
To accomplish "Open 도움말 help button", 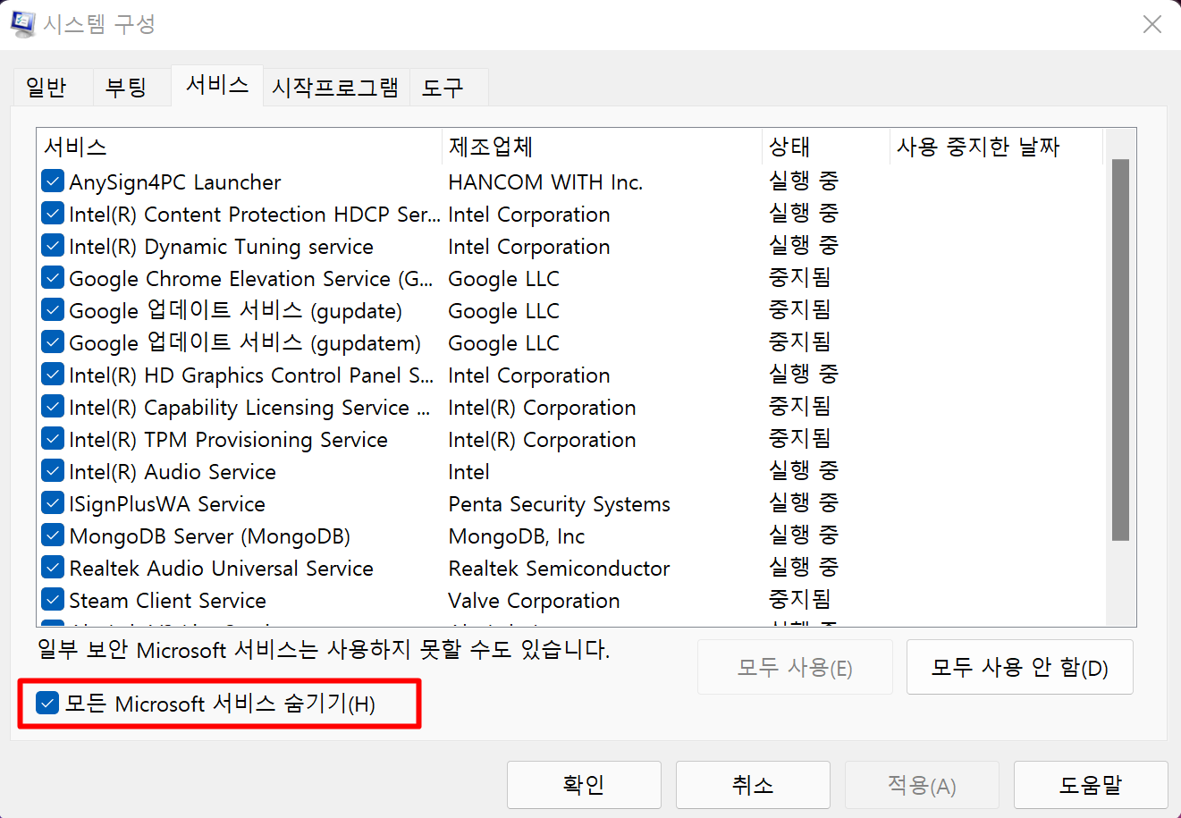I will [x=1091, y=785].
